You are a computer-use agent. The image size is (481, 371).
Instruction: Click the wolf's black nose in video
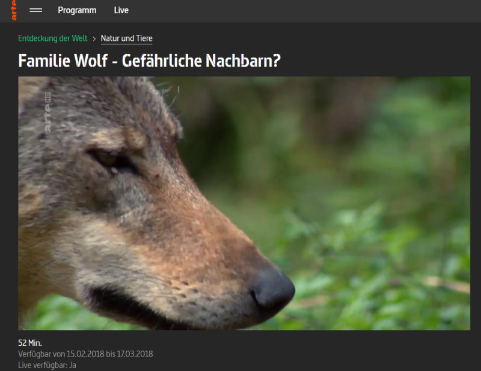[274, 290]
